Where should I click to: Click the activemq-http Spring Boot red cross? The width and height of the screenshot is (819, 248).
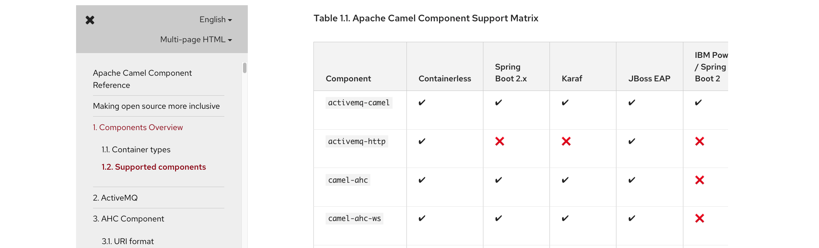click(499, 141)
